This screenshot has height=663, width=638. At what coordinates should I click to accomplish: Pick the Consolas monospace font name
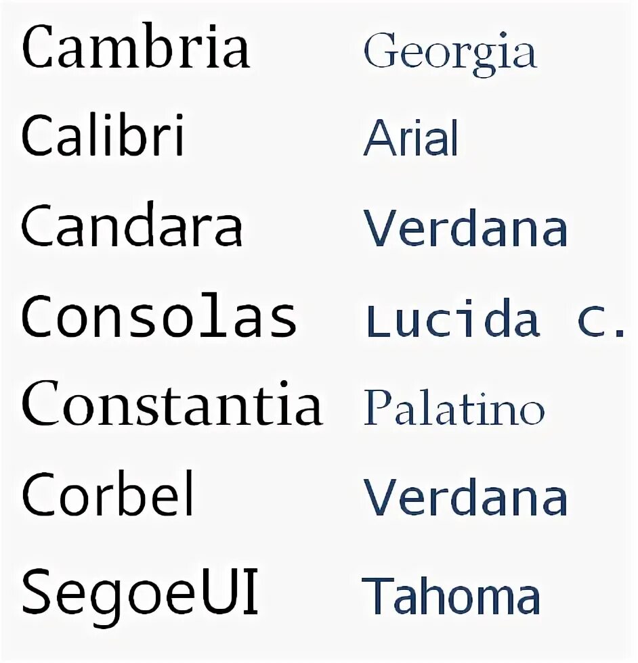[x=159, y=315]
